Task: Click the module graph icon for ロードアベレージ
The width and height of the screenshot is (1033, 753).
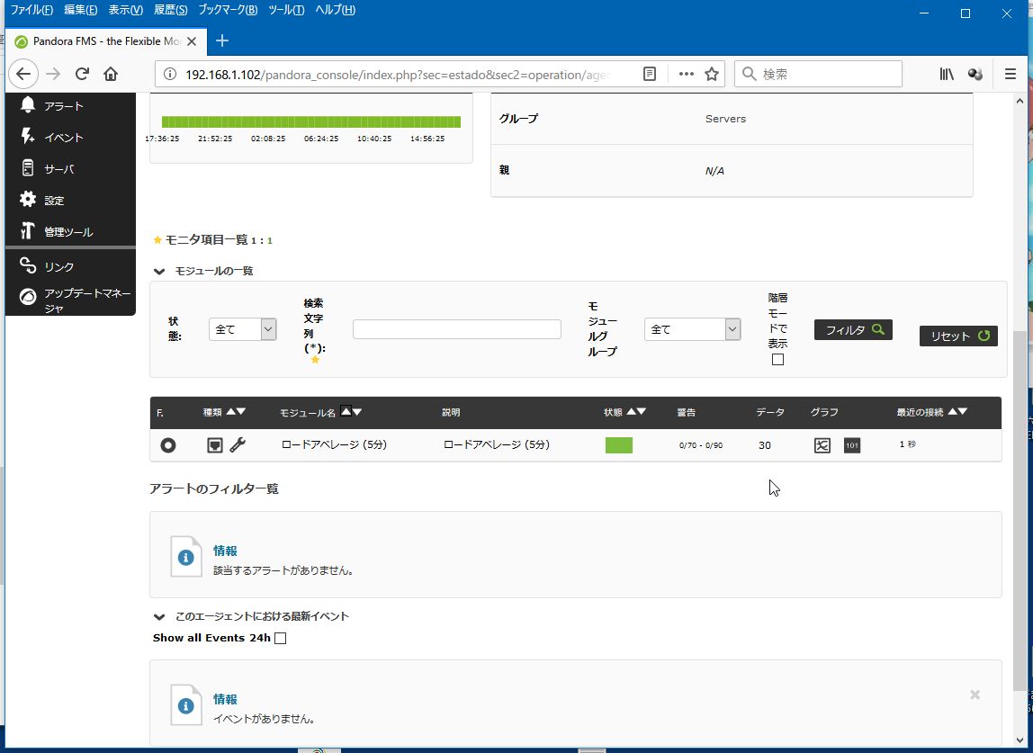Action: 822,445
